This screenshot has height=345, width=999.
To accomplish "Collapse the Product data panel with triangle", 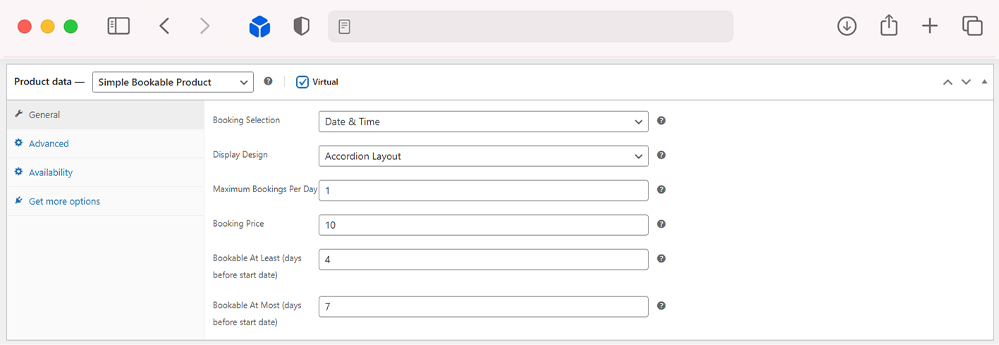I will (984, 82).
